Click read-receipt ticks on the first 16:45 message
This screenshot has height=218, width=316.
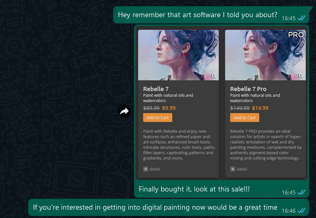(302, 18)
